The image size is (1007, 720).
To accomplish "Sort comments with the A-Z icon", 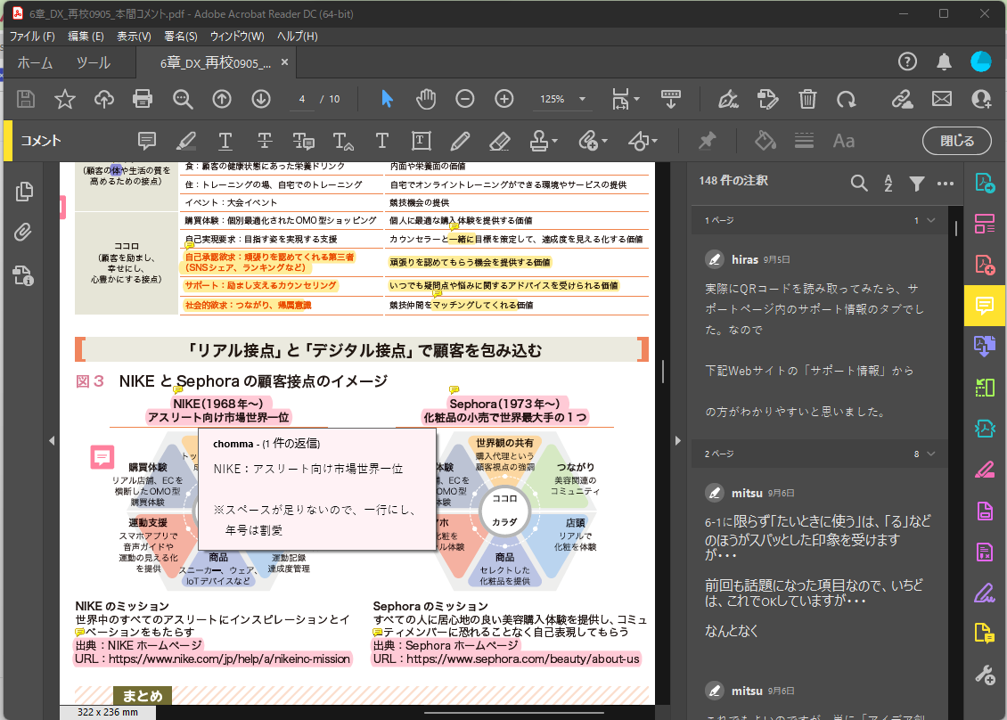I will tap(888, 183).
